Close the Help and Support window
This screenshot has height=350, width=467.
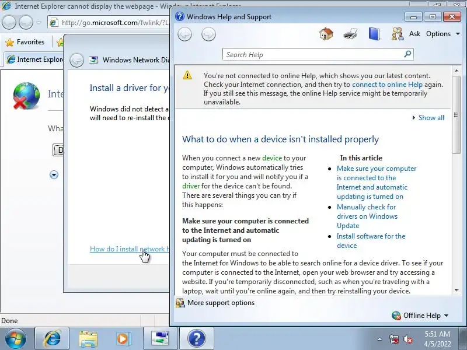point(452,17)
